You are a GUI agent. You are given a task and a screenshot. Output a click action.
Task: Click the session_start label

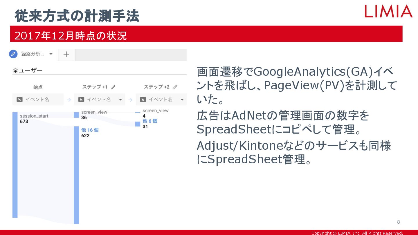[34, 116]
